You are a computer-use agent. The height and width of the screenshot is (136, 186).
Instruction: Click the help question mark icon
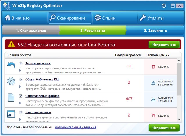[164, 5]
